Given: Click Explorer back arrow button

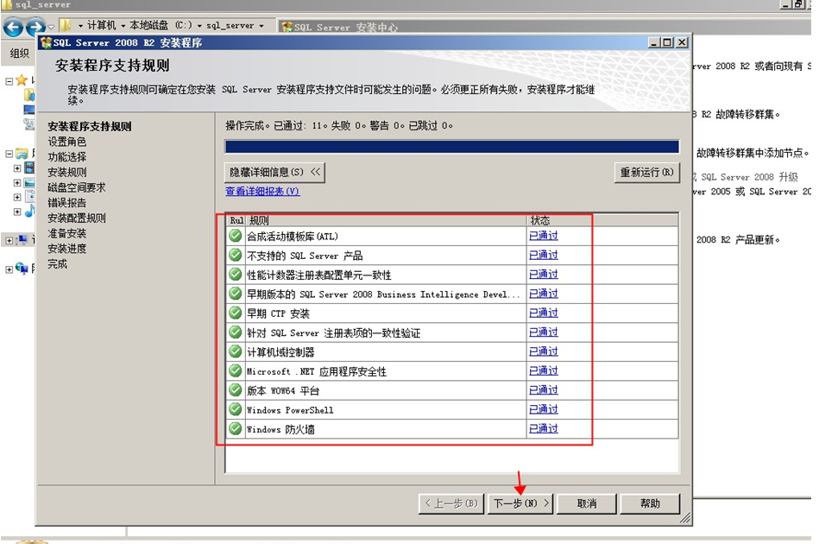Looking at the screenshot, I should coord(13,27).
